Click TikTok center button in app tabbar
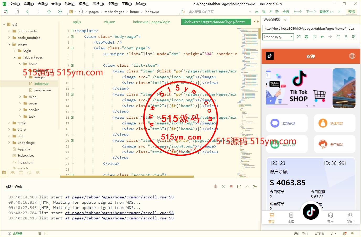361x237 pixels. click(311, 211)
